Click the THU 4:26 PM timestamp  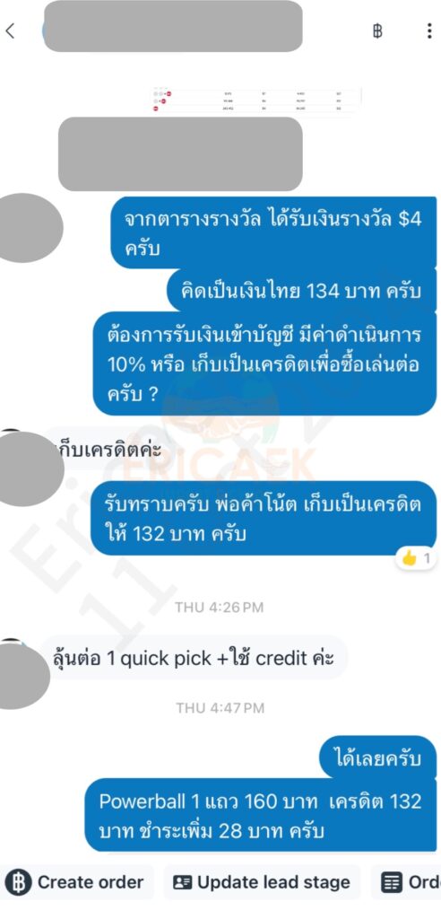tap(220, 608)
